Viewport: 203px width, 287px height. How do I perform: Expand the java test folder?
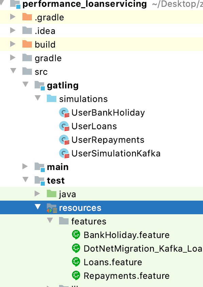point(38,194)
